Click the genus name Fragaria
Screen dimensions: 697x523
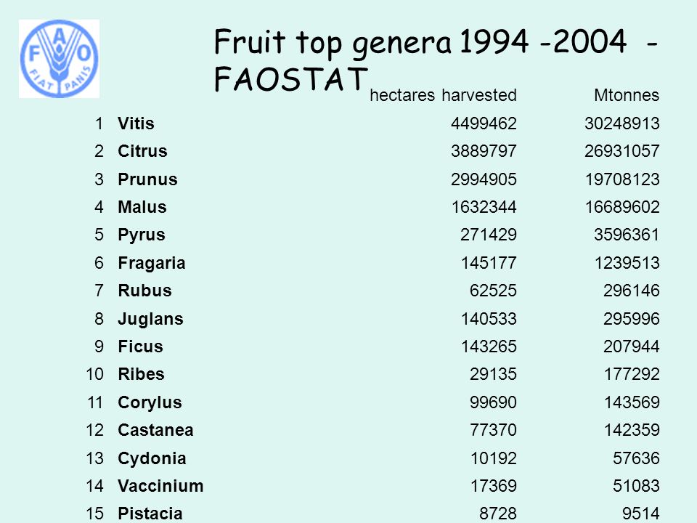[152, 263]
